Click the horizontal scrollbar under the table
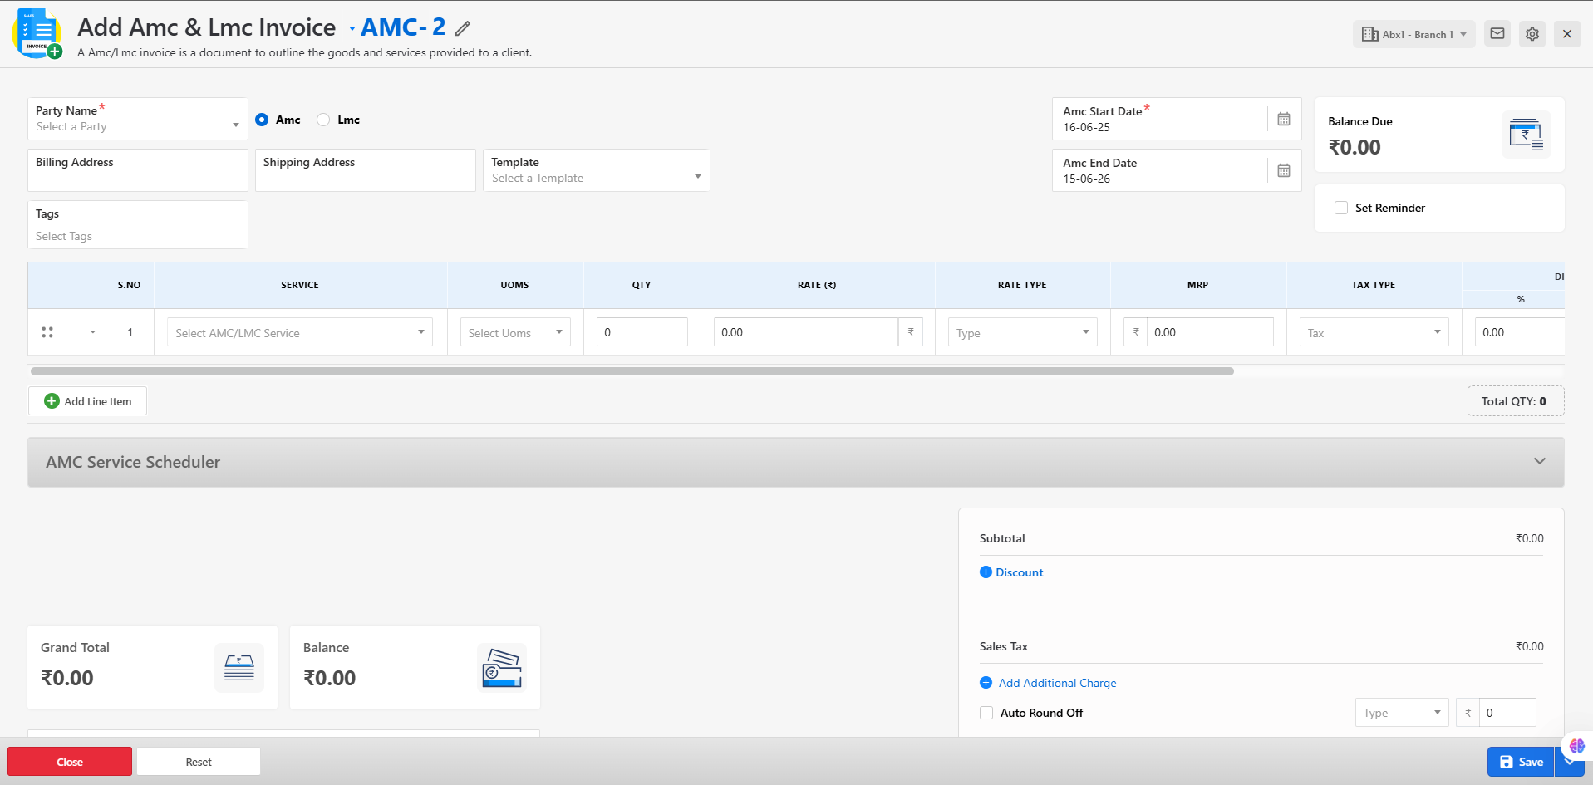This screenshot has height=785, width=1593. click(632, 371)
